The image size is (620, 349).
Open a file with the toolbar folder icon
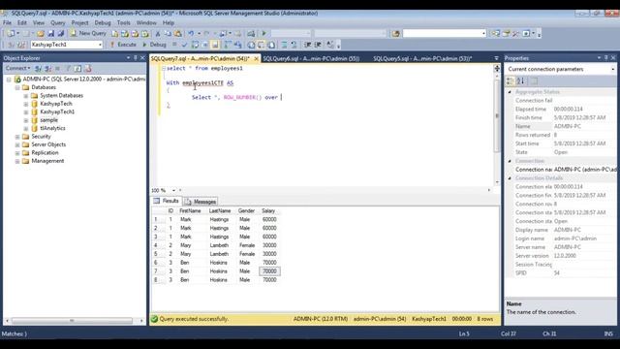click(x=41, y=34)
